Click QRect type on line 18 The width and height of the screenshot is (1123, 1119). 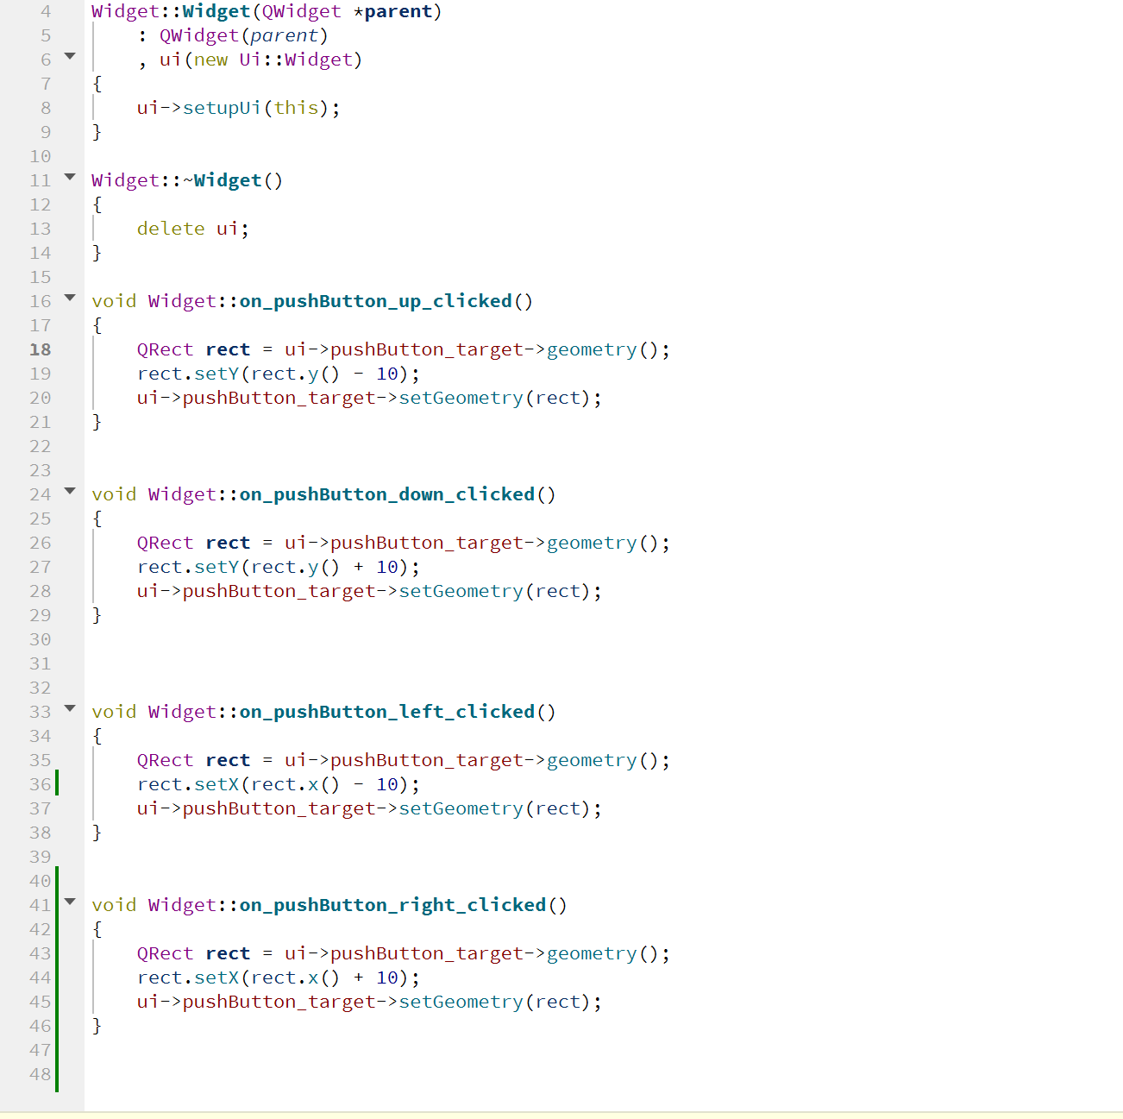(x=165, y=349)
